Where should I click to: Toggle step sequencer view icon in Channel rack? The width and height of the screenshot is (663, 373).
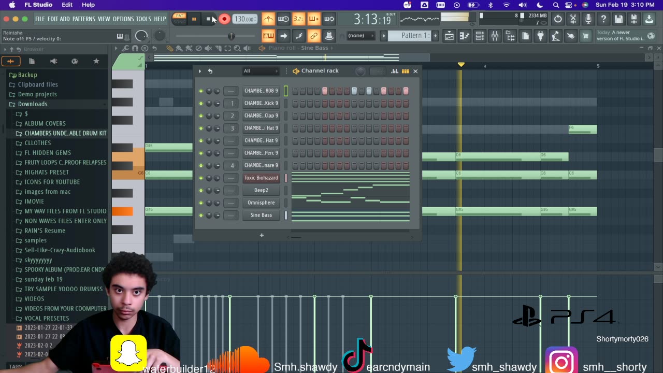coord(405,71)
